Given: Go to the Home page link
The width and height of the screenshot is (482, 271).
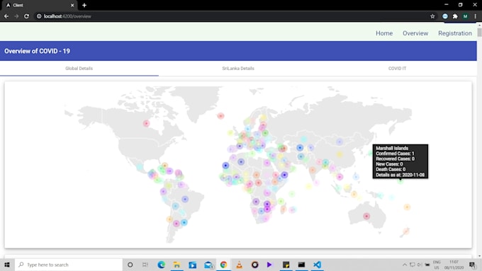Looking at the screenshot, I should [384, 33].
